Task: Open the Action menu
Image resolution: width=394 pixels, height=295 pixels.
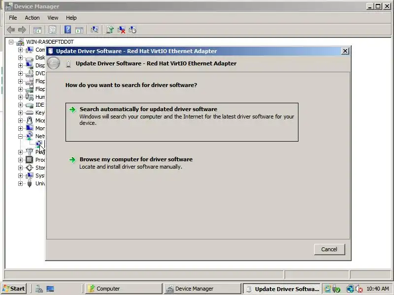Action: coord(32,18)
